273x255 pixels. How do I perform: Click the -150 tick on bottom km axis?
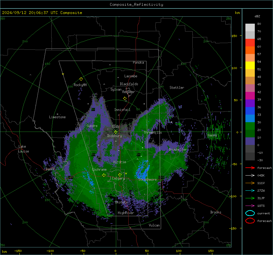(x=18, y=251)
